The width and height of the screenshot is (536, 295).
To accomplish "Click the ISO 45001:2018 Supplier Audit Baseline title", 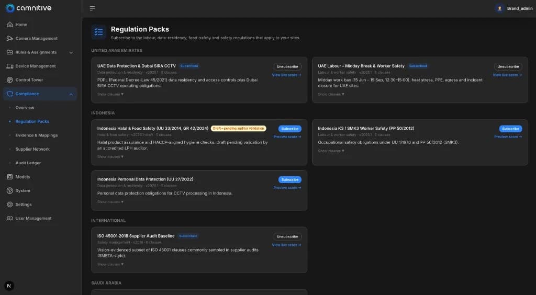I will [136, 236].
